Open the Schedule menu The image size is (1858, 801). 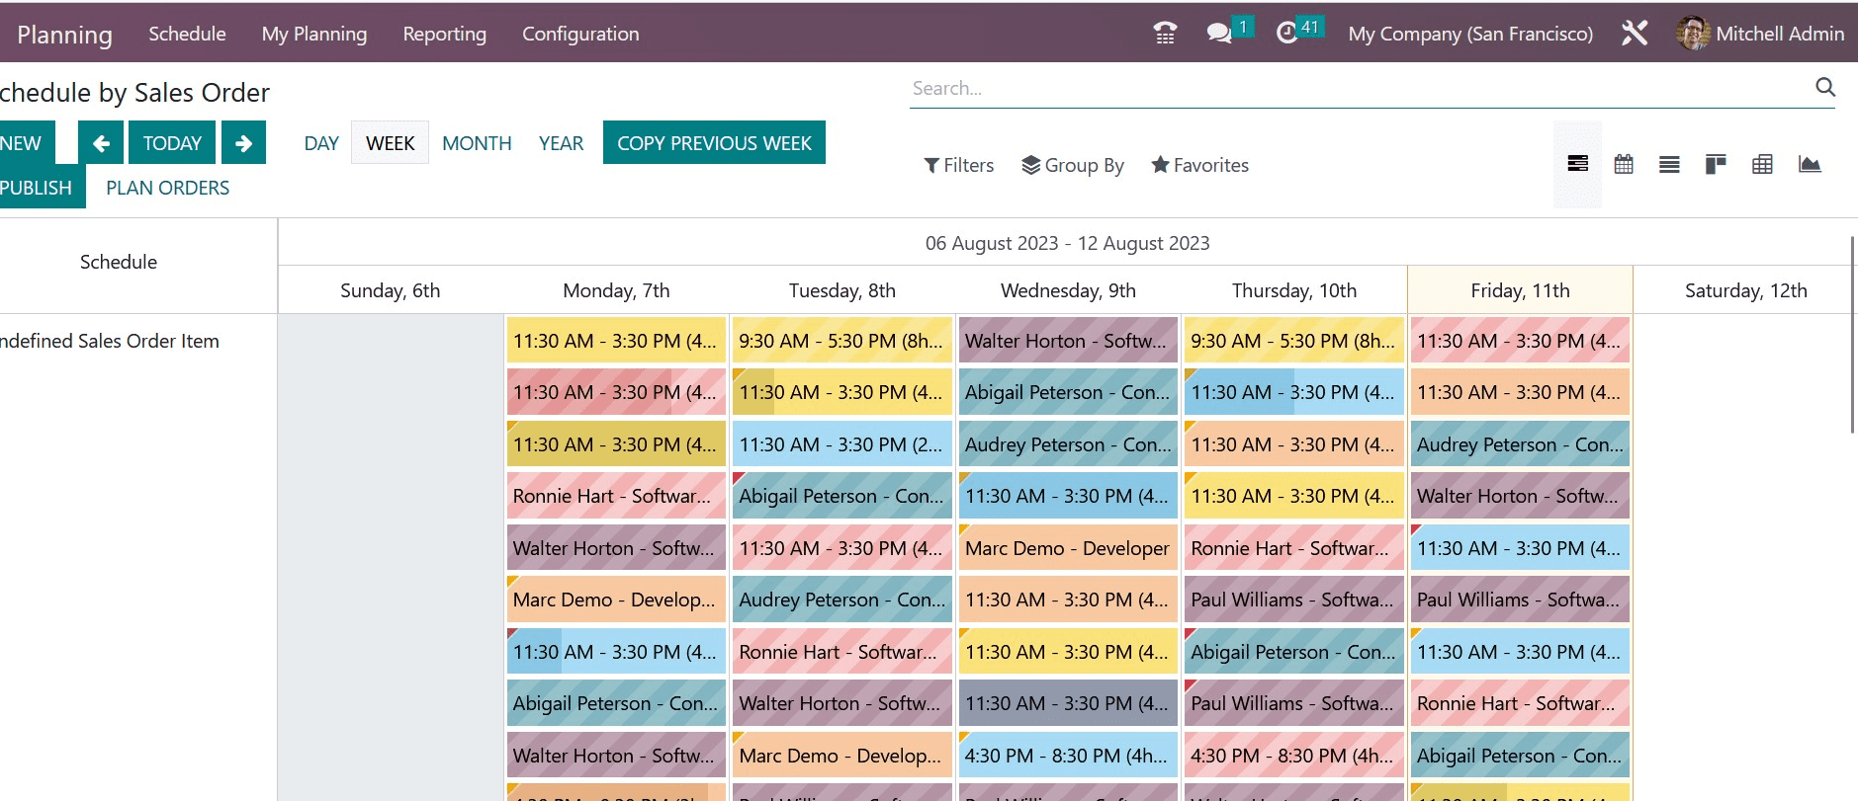pos(187,34)
